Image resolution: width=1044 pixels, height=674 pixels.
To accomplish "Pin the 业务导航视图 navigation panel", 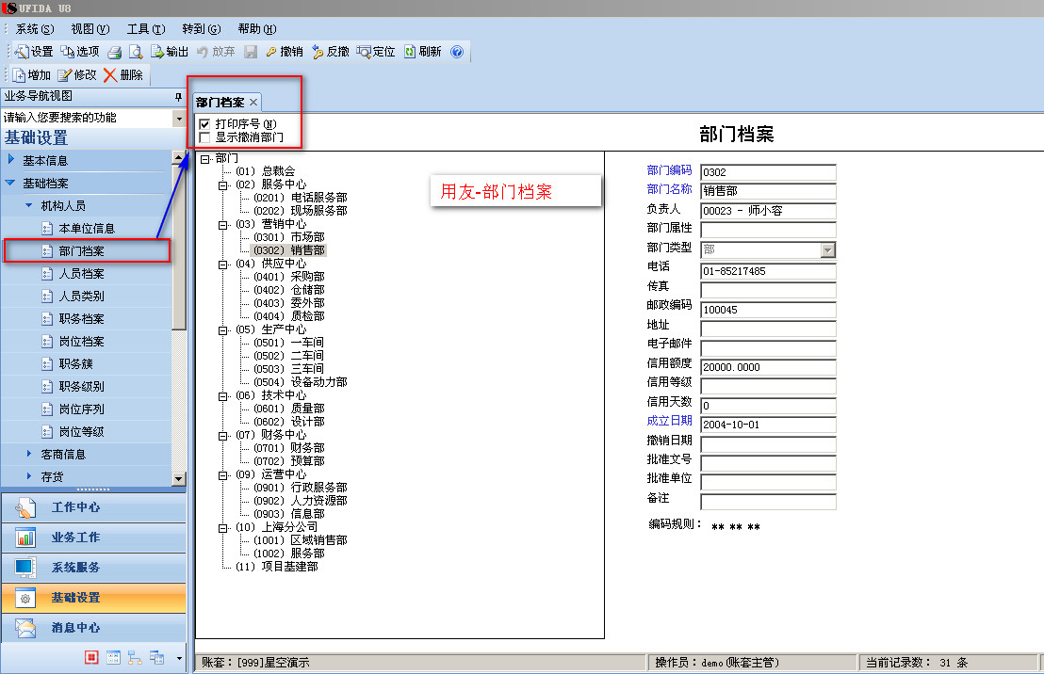I will (178, 96).
